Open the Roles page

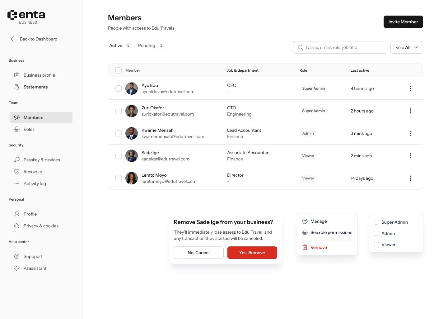tap(41, 129)
